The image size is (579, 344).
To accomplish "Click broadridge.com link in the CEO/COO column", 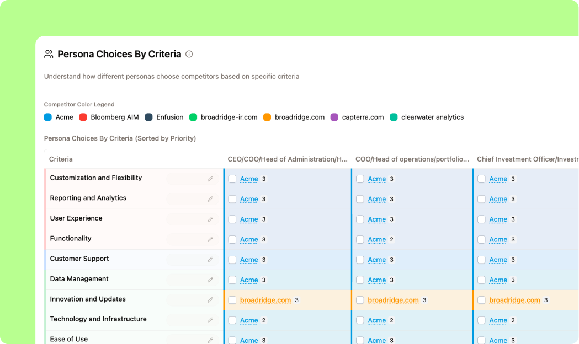I will (x=265, y=300).
